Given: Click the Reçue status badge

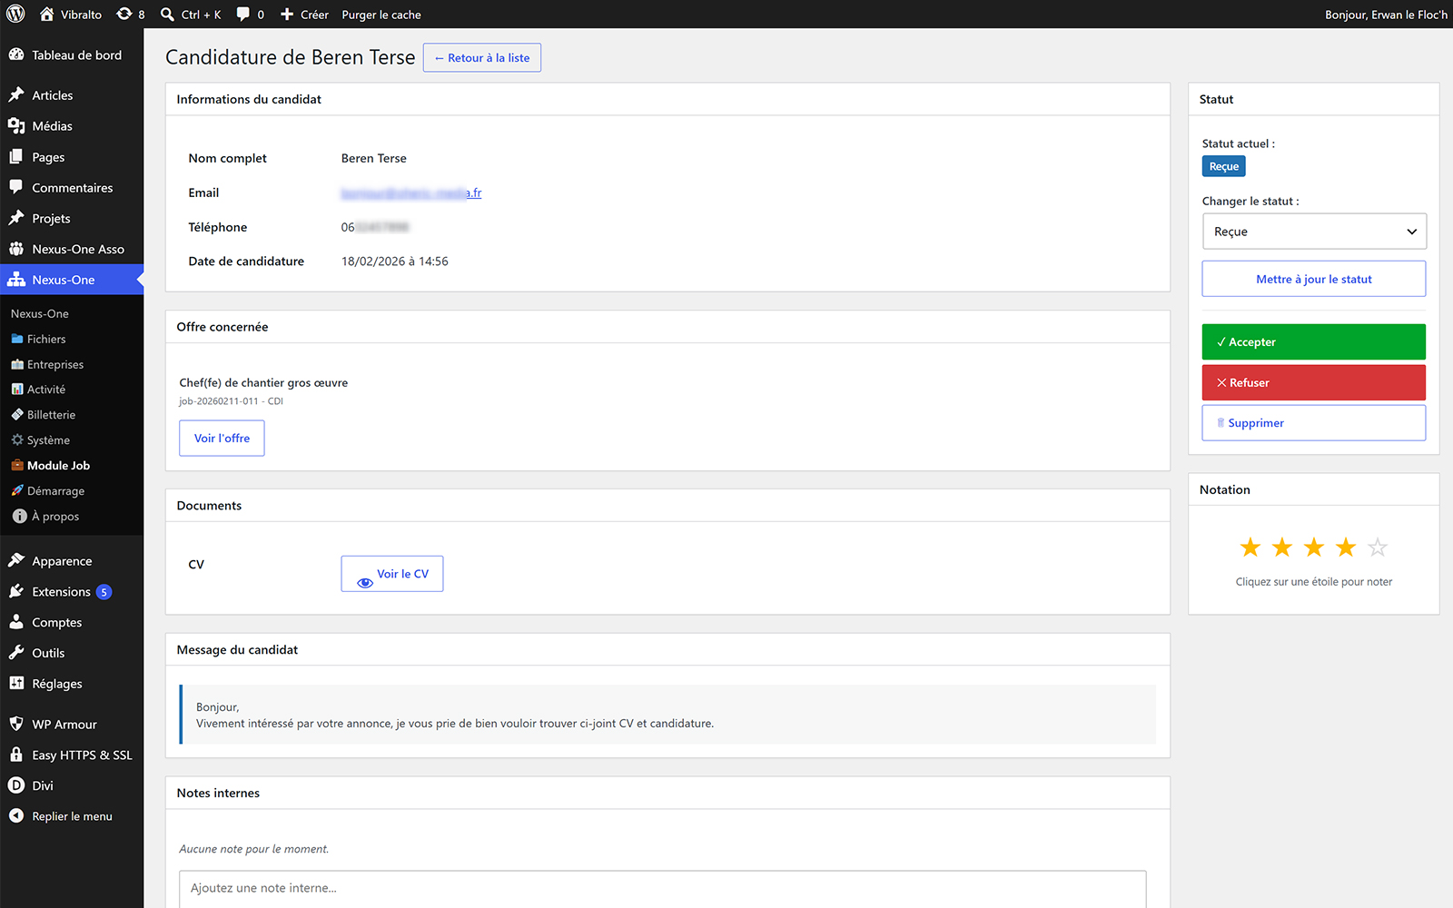Looking at the screenshot, I should click(1224, 166).
